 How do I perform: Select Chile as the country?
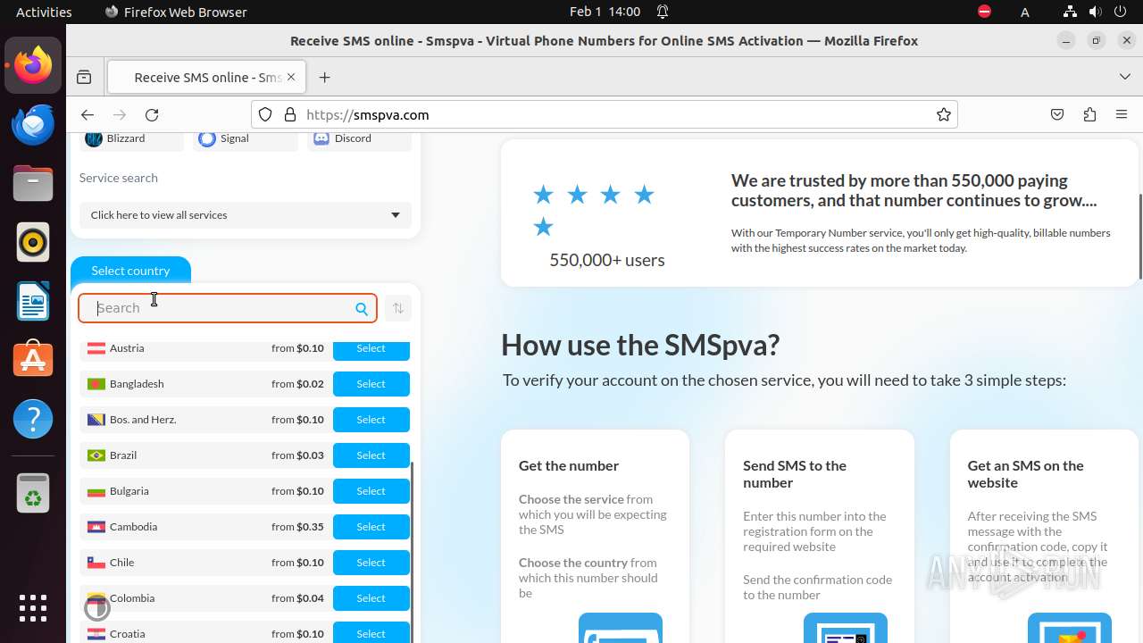click(x=371, y=563)
